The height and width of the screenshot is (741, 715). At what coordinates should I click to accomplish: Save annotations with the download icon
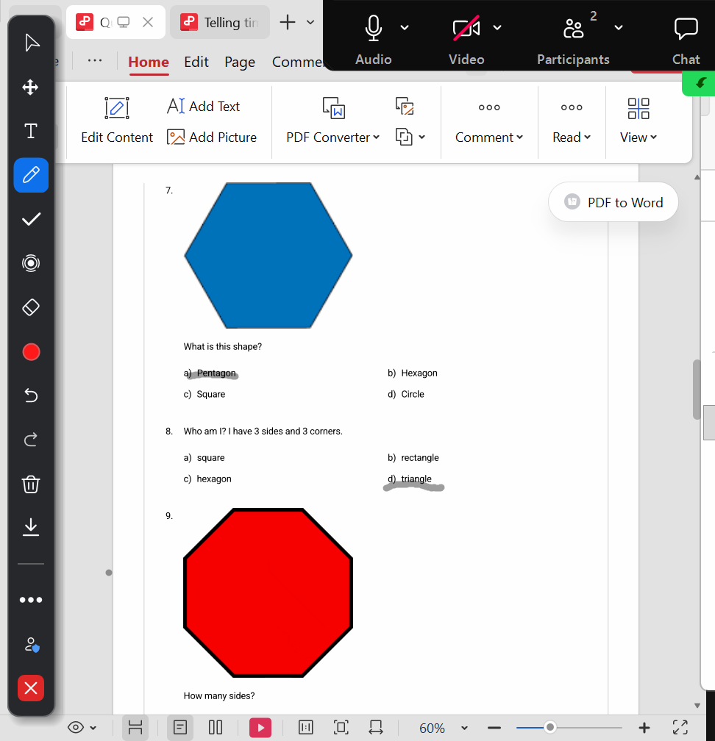[31, 527]
